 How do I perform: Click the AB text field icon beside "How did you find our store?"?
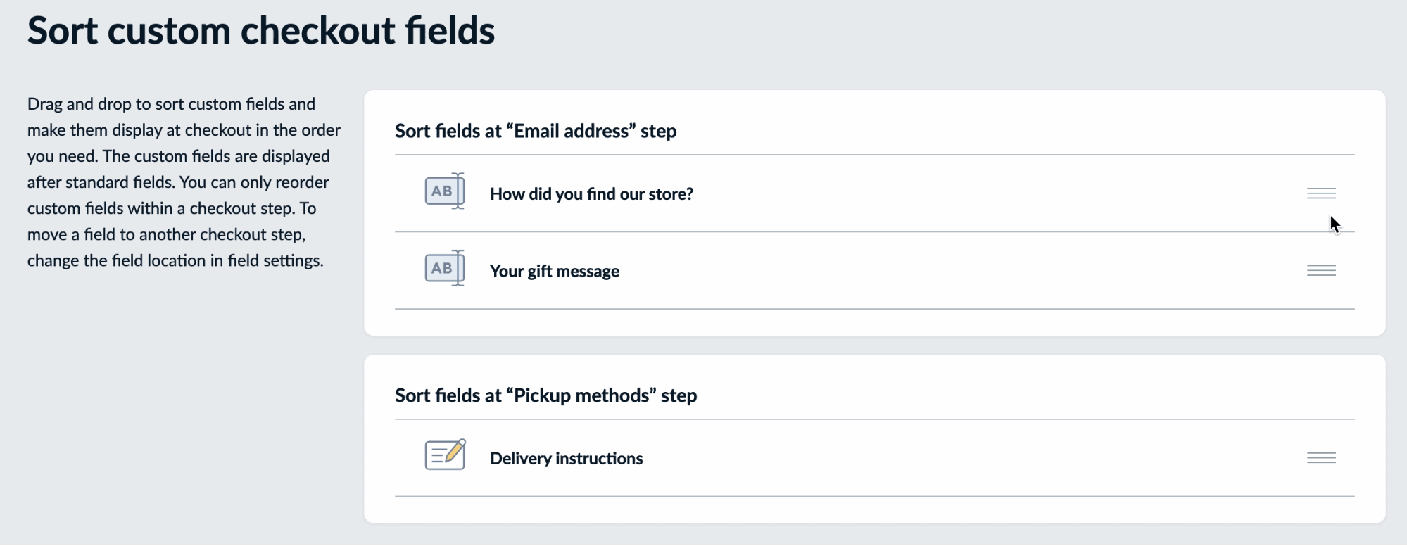pyautogui.click(x=444, y=191)
